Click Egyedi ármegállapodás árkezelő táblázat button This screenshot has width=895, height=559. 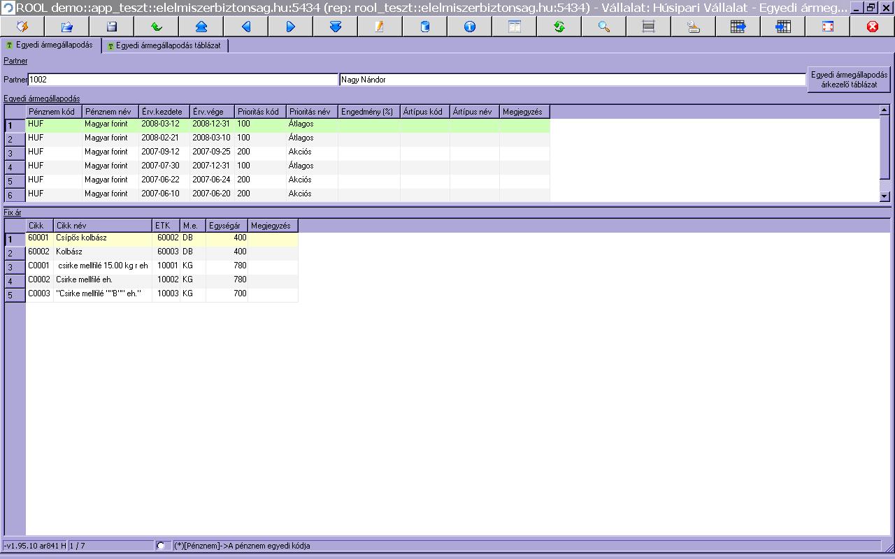click(850, 79)
